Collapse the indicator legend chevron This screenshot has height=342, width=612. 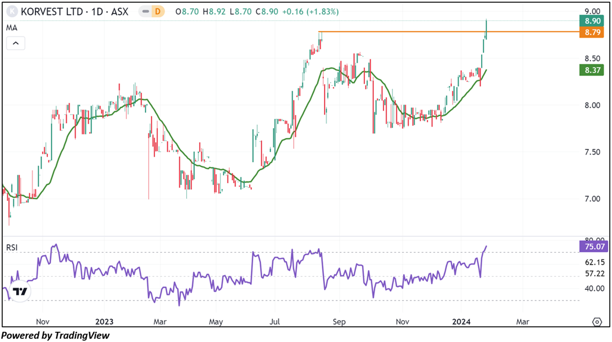click(x=16, y=43)
